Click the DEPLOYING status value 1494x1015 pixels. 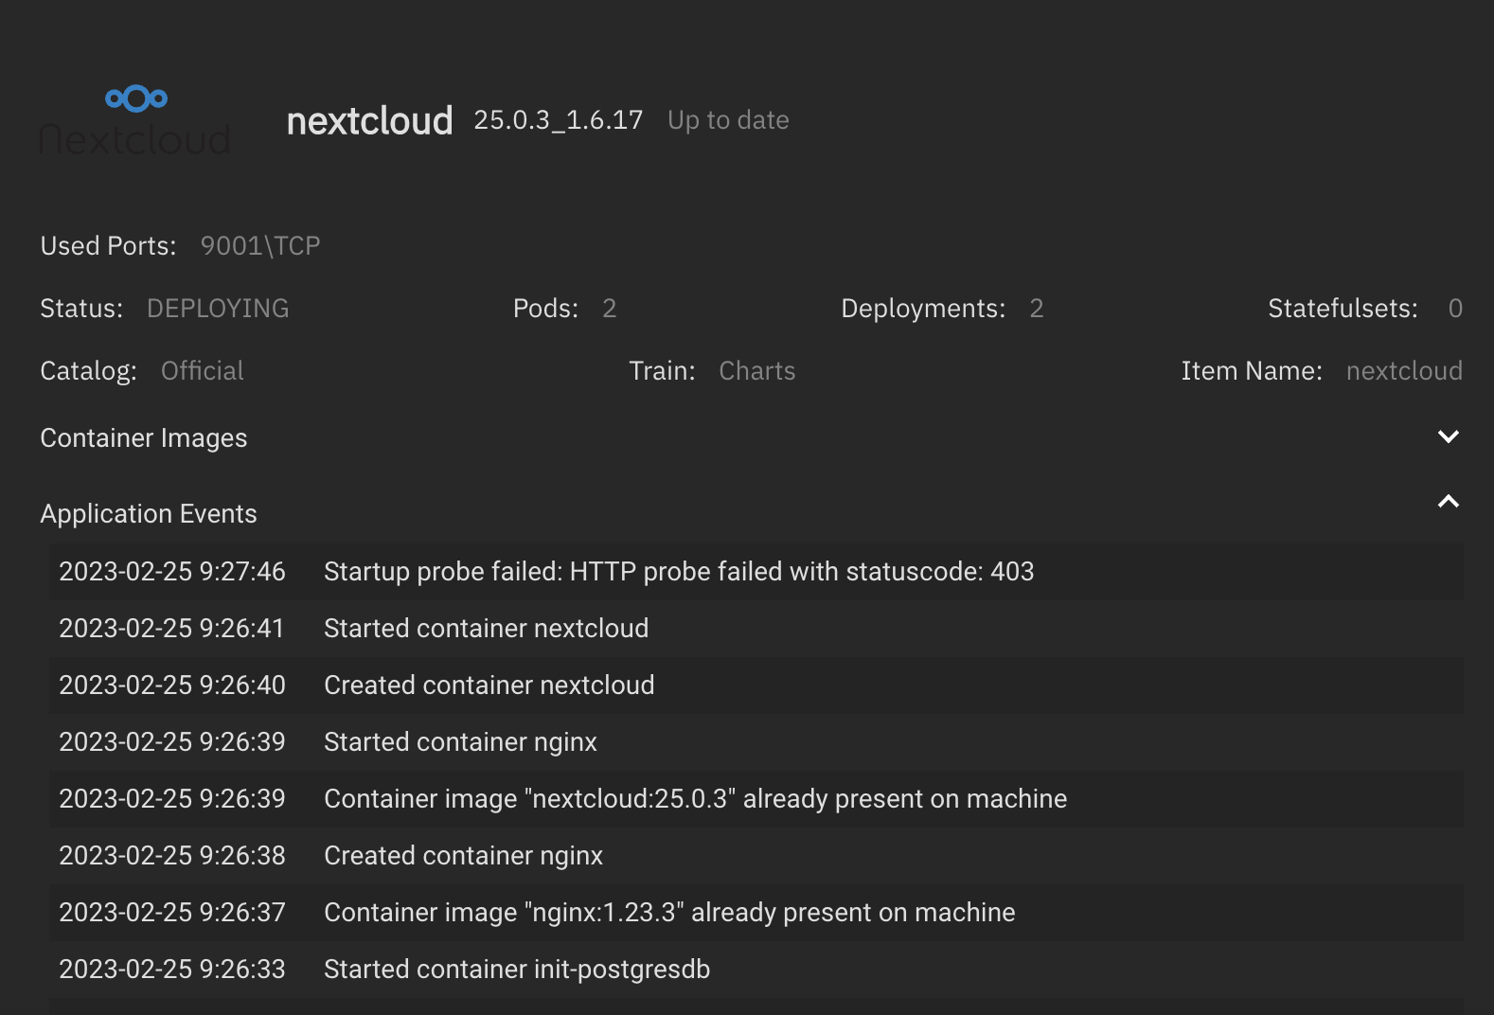tap(218, 309)
